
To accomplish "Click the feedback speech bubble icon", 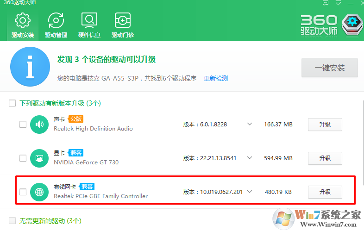I will click(326, 3).
